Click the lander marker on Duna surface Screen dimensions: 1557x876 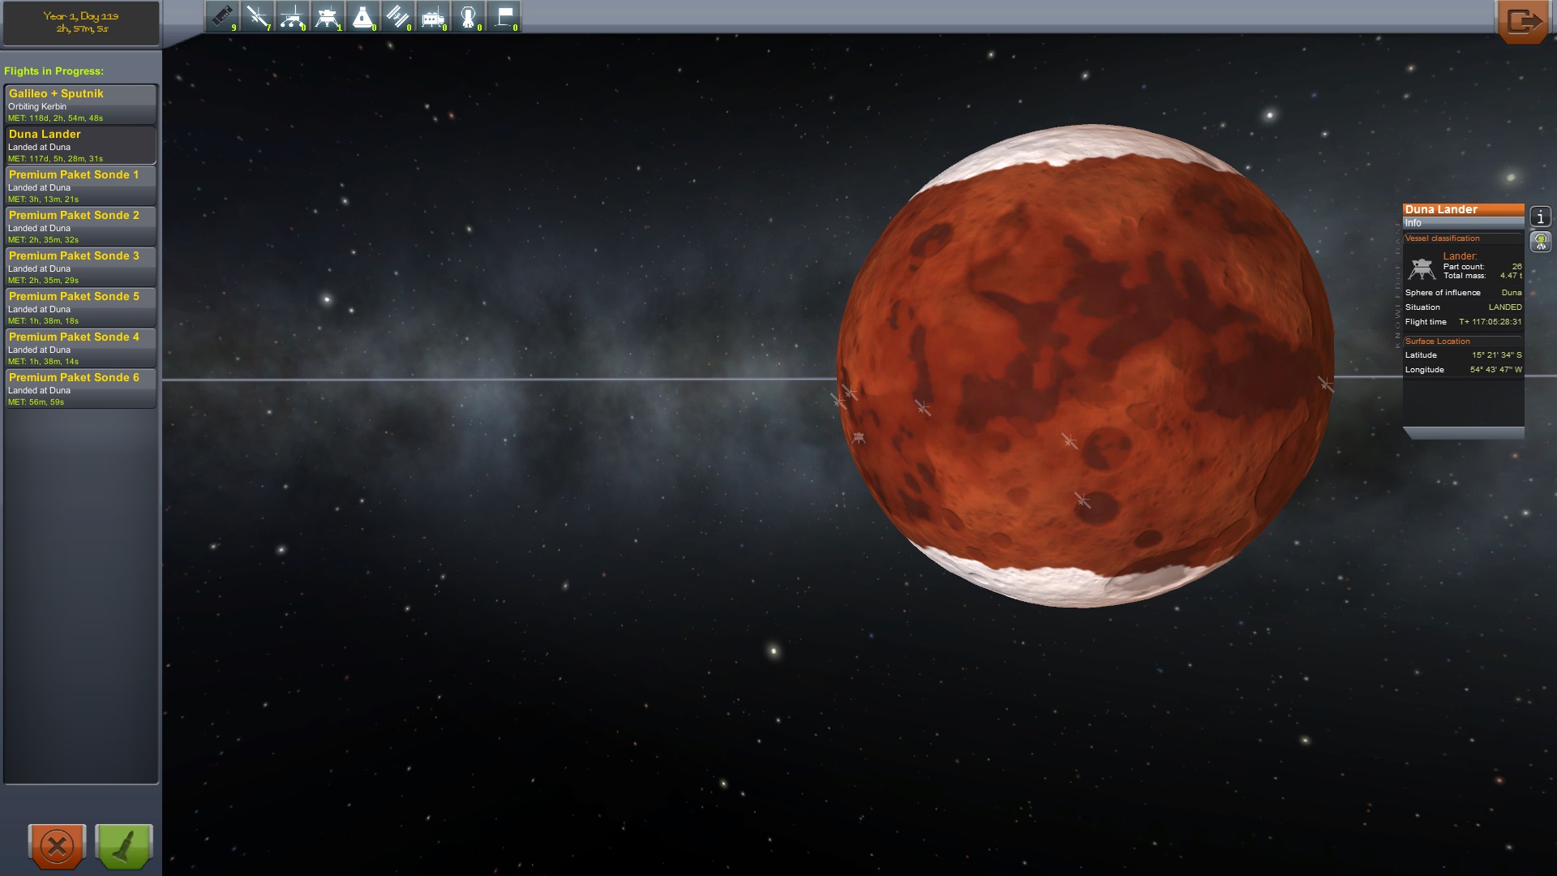click(x=859, y=438)
